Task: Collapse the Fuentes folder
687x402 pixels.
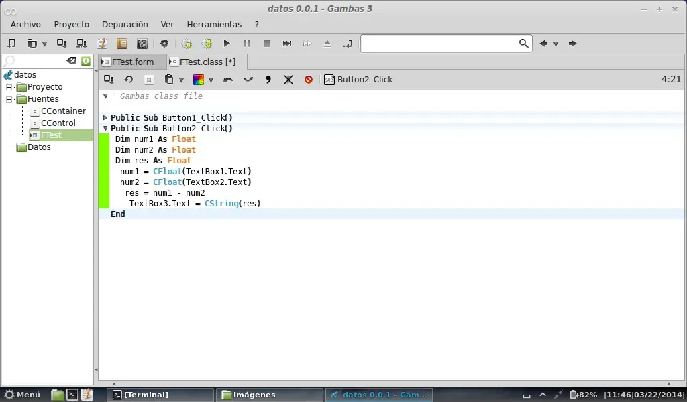Action: click(x=9, y=99)
